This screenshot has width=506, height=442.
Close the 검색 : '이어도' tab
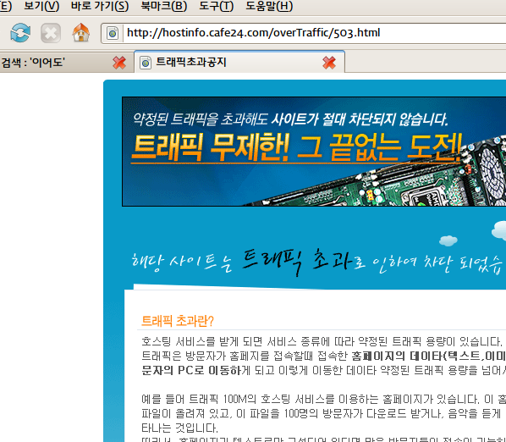click(119, 63)
